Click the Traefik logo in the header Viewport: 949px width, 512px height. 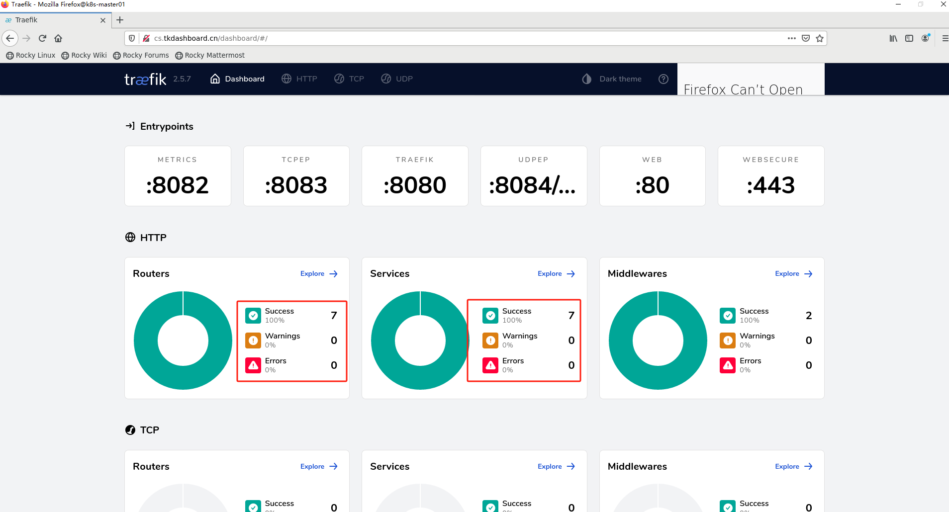tap(145, 79)
